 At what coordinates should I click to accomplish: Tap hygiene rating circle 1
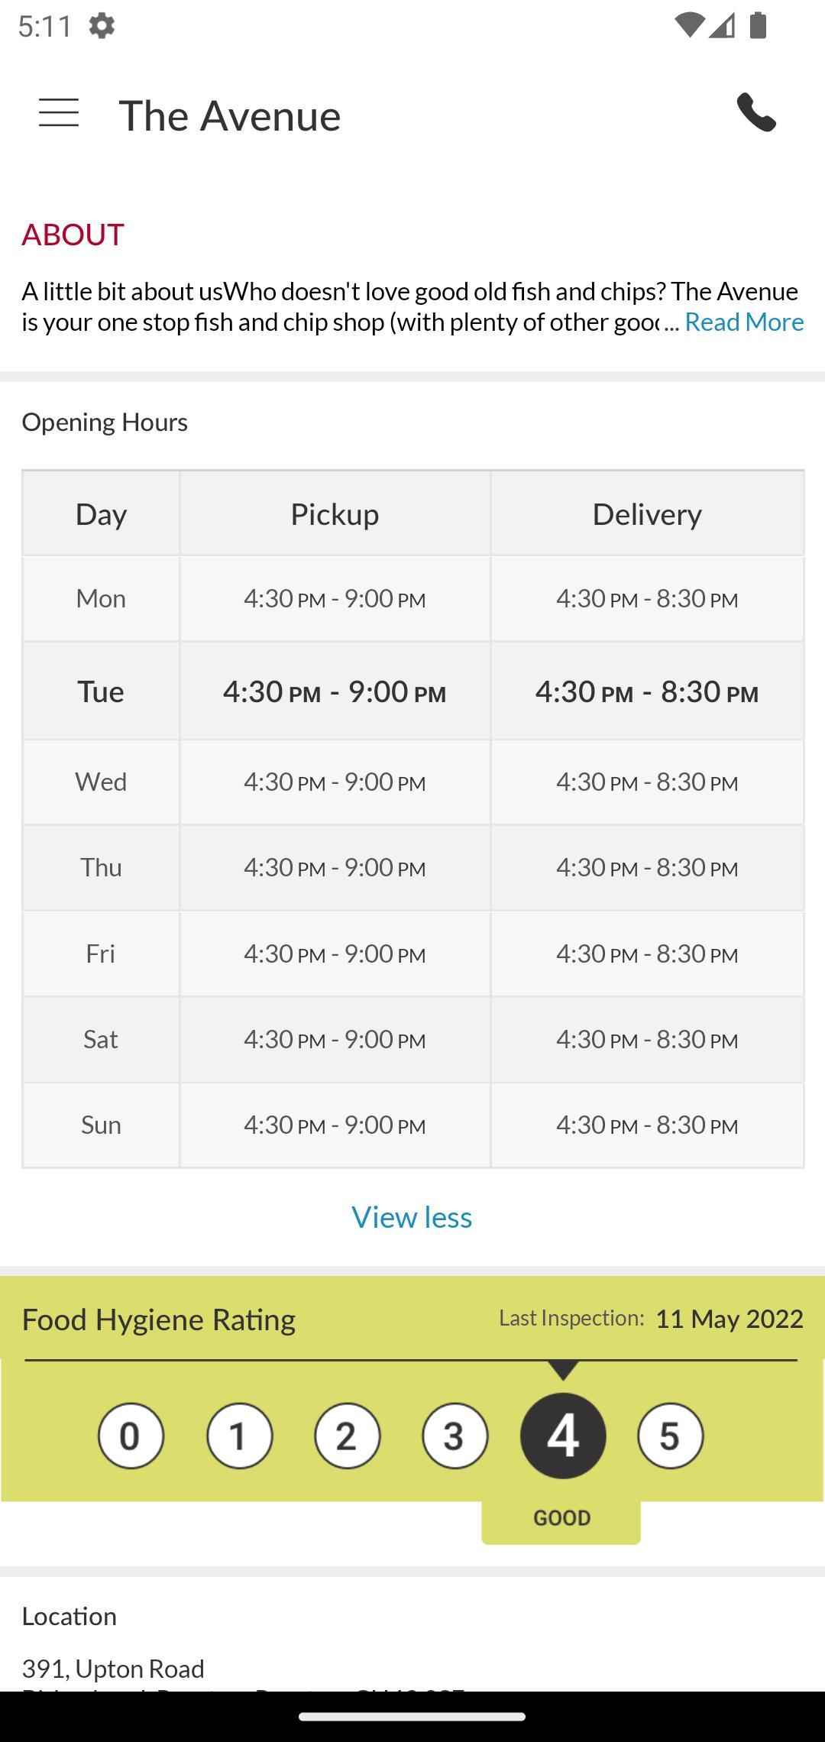(239, 1436)
